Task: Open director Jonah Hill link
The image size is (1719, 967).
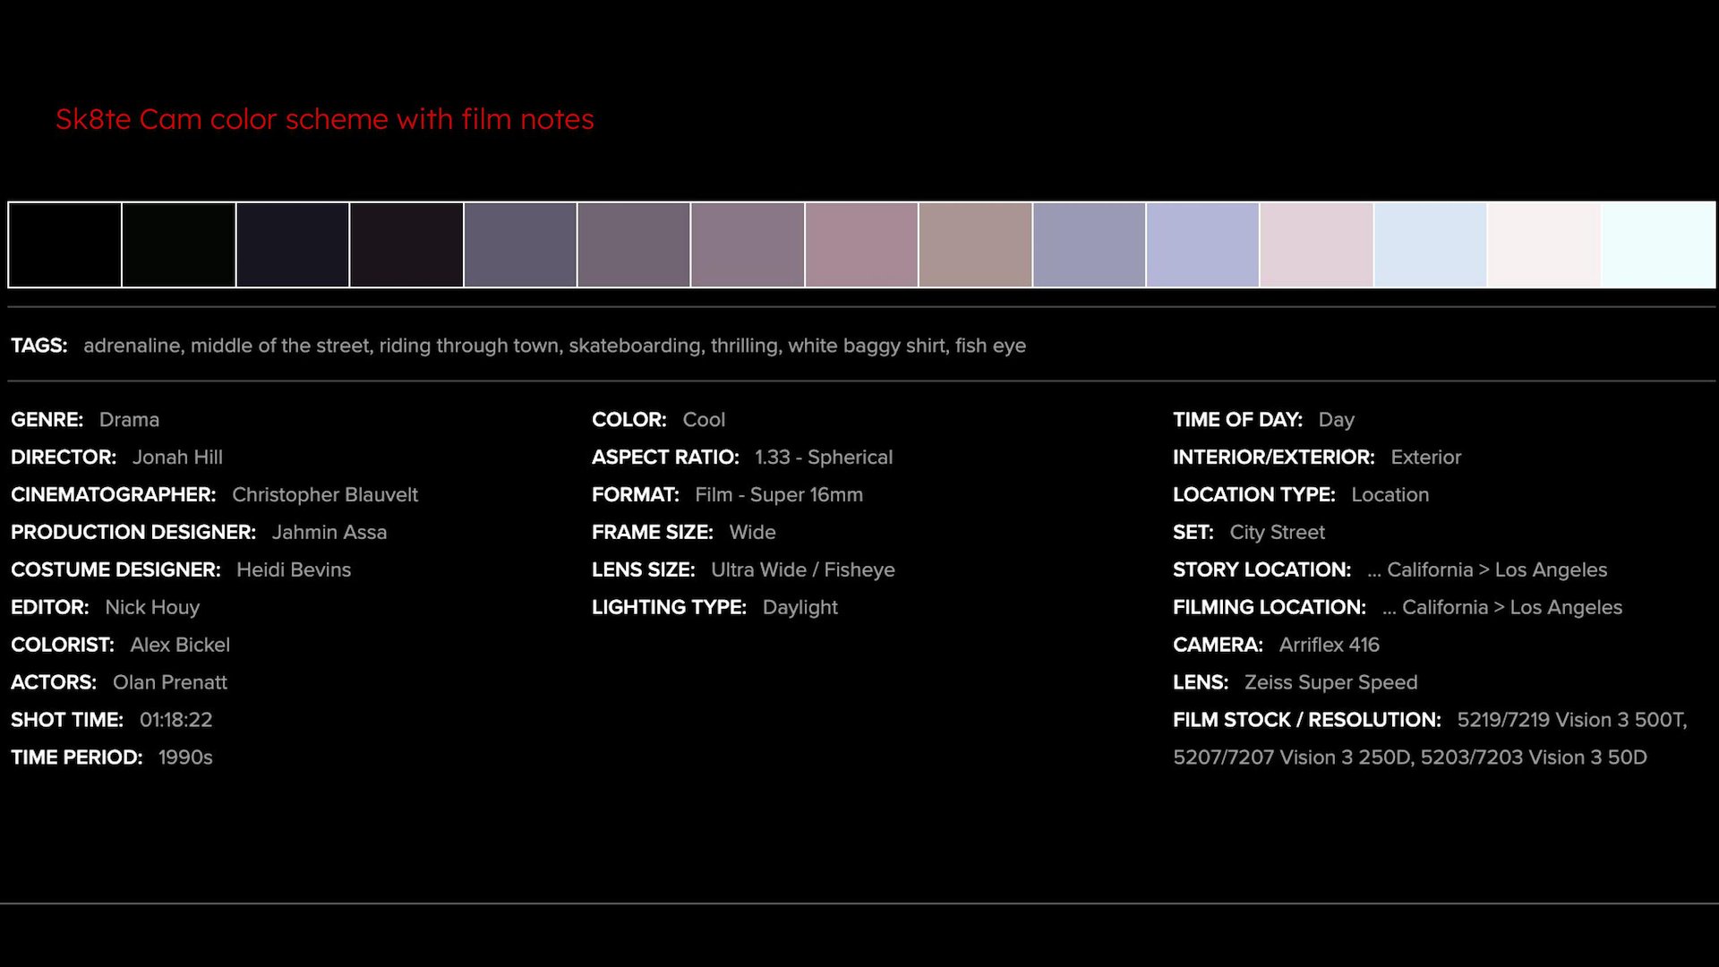Action: [177, 458]
